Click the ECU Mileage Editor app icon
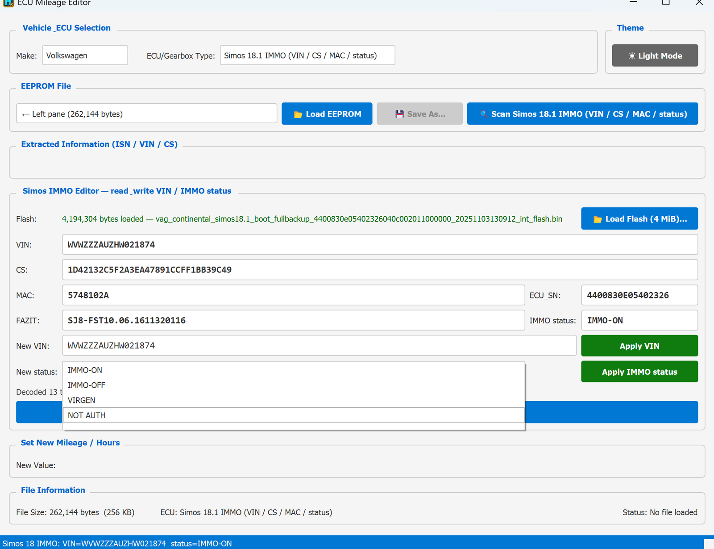 [8, 3]
